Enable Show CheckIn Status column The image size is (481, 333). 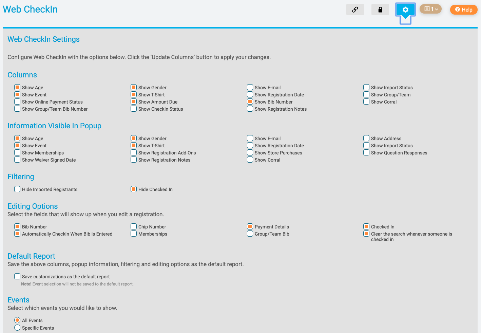(134, 109)
